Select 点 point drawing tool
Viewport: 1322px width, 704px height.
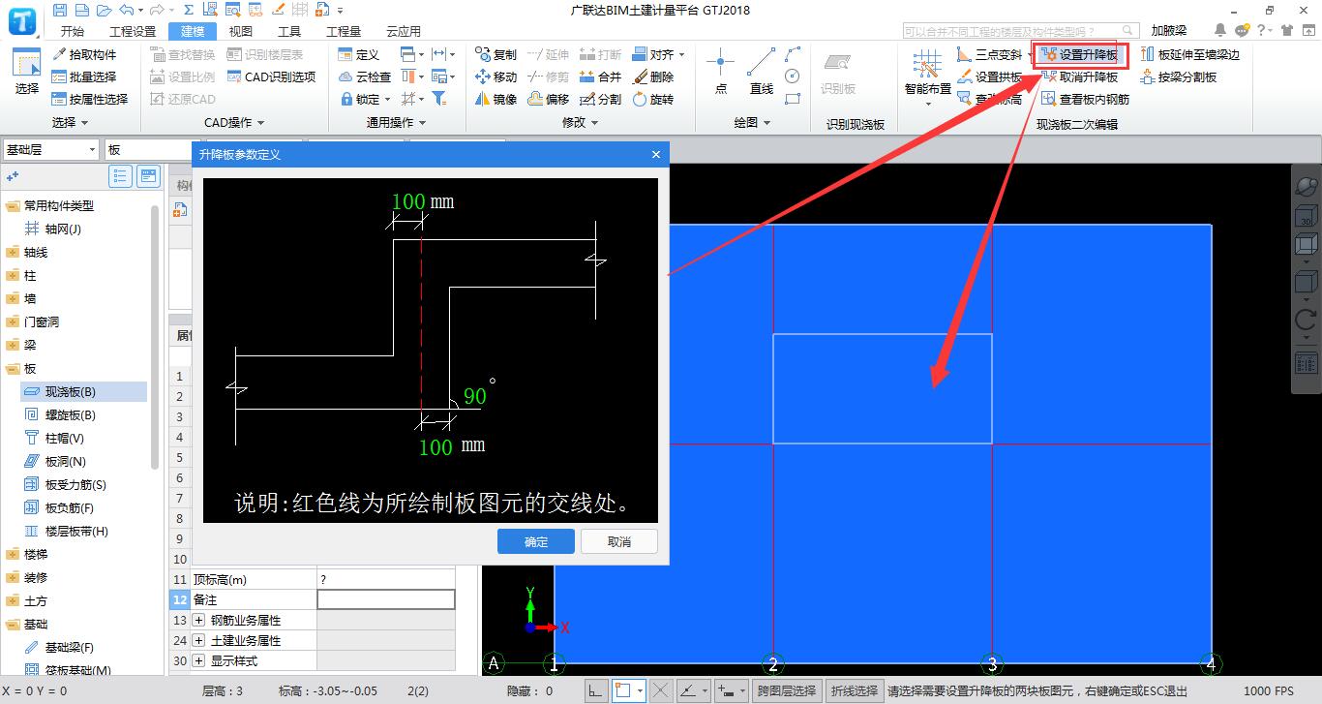720,72
